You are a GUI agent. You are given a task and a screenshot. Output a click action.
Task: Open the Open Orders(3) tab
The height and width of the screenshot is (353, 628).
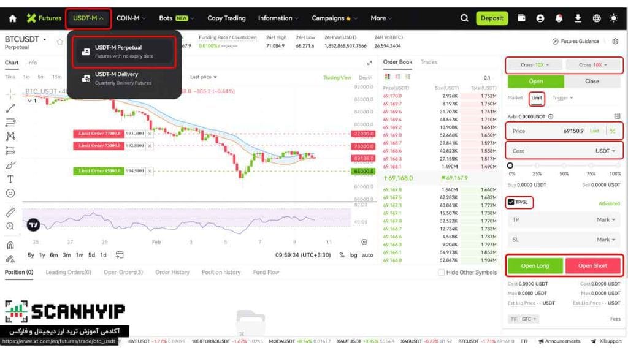coord(123,272)
